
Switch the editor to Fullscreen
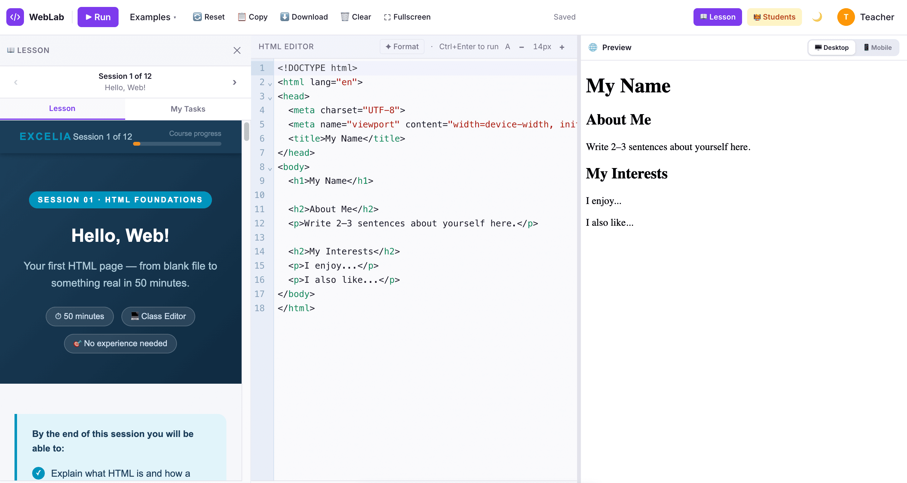pos(407,17)
